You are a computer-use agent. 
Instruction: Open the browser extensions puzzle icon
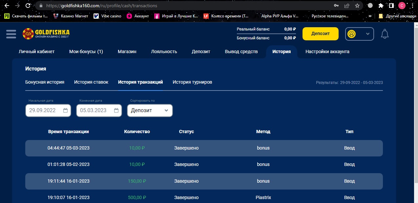point(381,6)
